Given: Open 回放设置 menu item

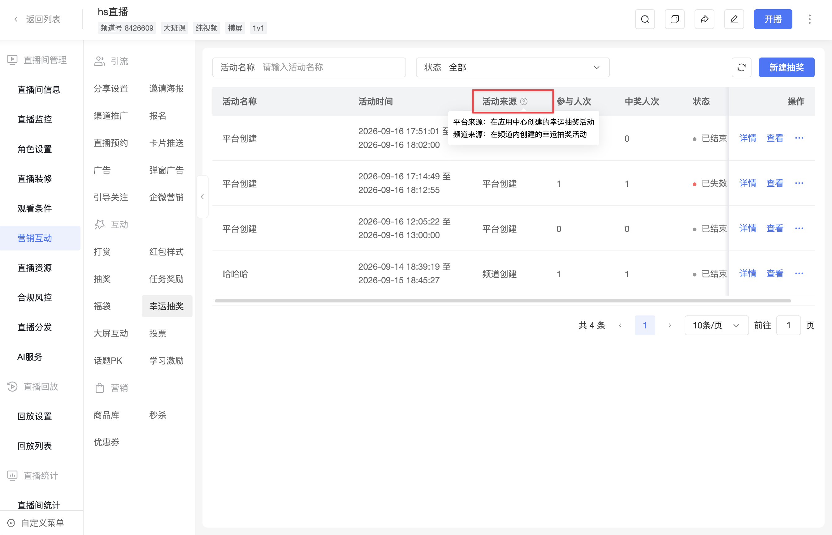Looking at the screenshot, I should pos(35,416).
